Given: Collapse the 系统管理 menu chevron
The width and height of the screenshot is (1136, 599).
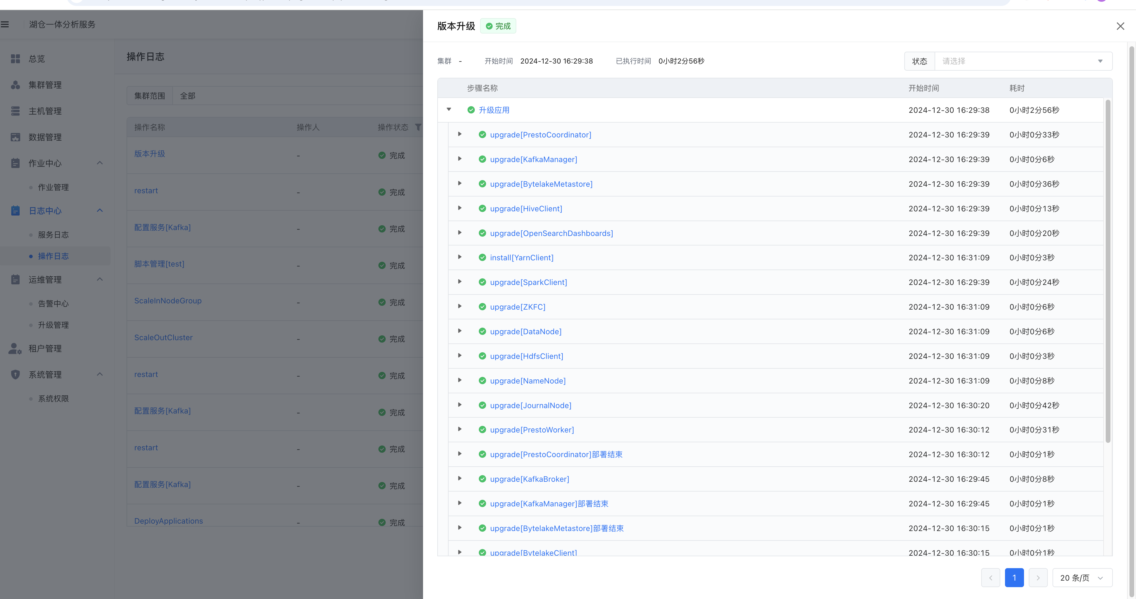Looking at the screenshot, I should point(100,375).
